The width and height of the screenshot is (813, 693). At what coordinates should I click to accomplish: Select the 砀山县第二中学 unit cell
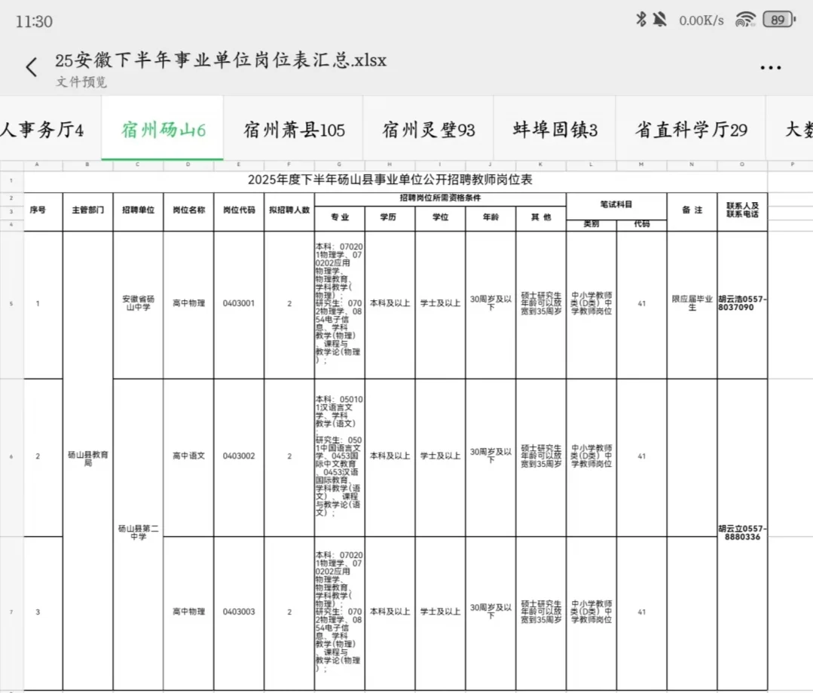point(138,532)
